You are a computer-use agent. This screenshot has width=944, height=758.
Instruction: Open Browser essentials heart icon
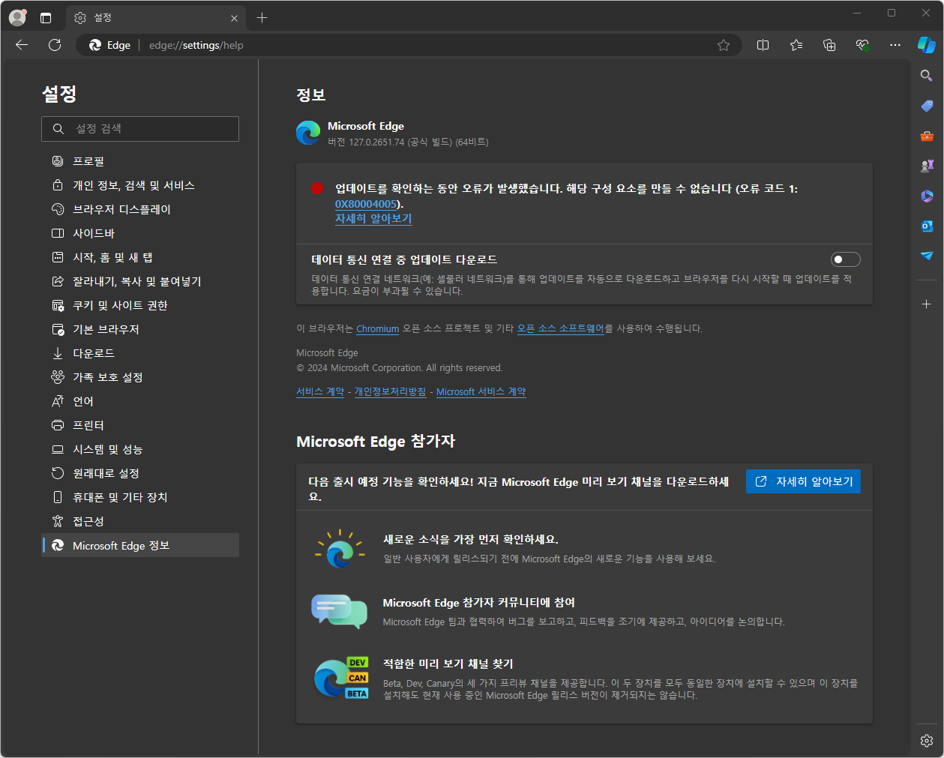(862, 45)
